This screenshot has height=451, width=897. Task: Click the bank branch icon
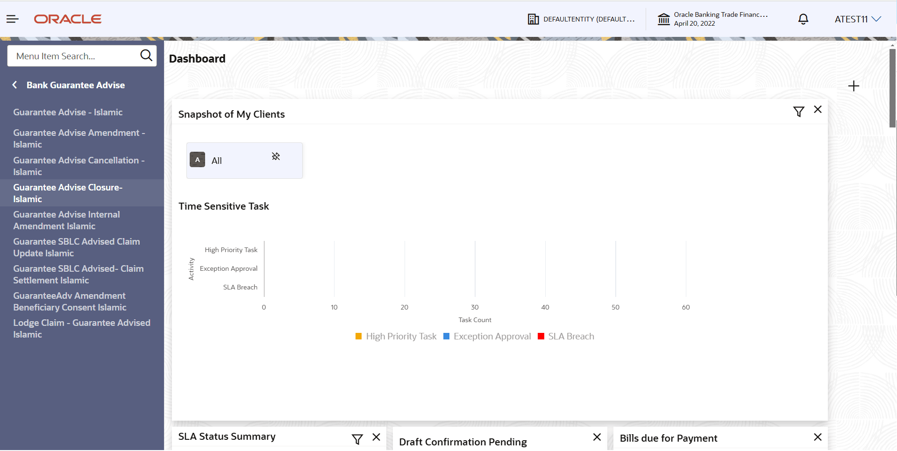[x=663, y=19]
